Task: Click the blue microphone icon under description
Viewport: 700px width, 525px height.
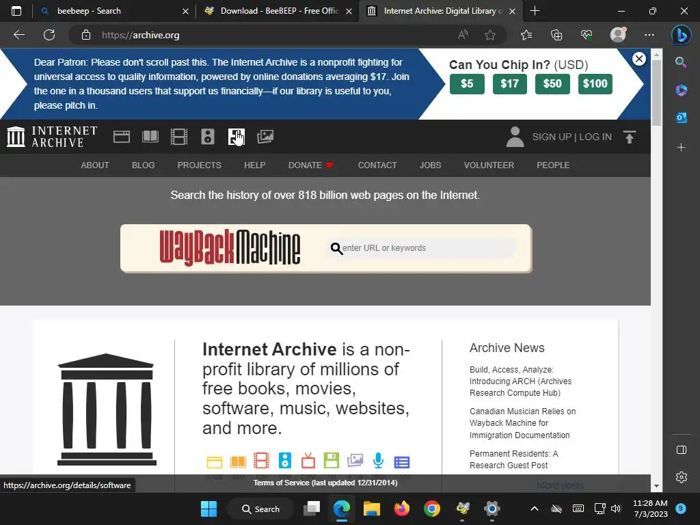Action: [x=378, y=461]
